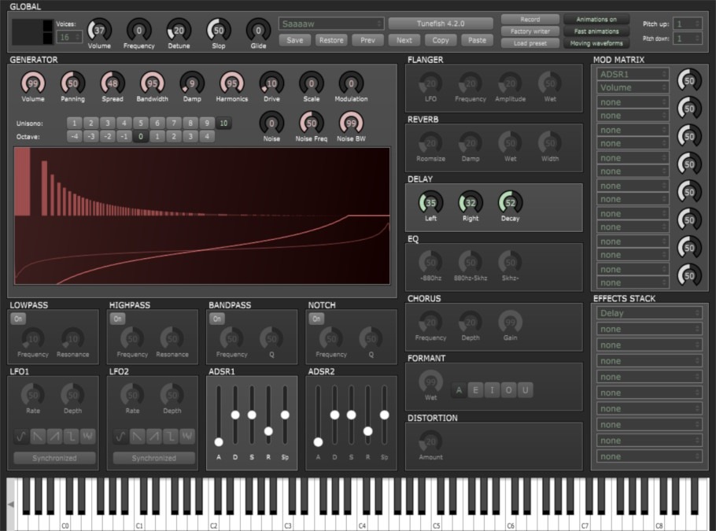716x531 pixels.
Task: Select LFO1 ramp up sawtooth waveform
Action: coord(54,437)
